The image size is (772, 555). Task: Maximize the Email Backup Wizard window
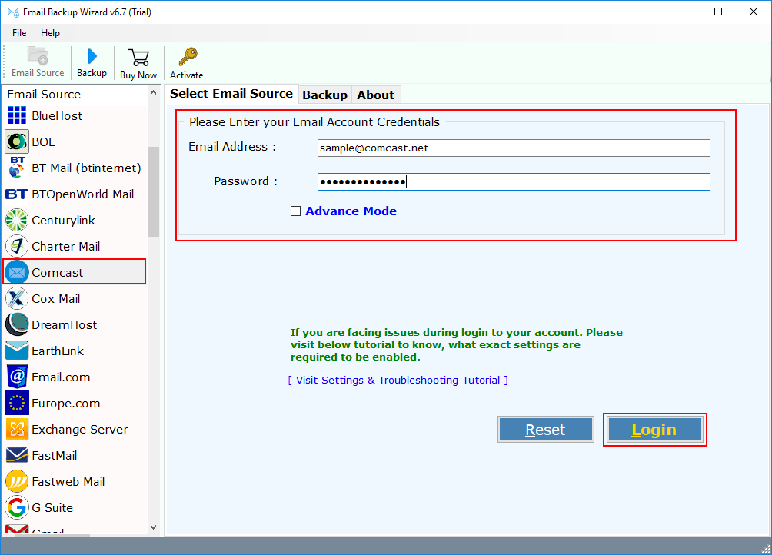click(718, 12)
